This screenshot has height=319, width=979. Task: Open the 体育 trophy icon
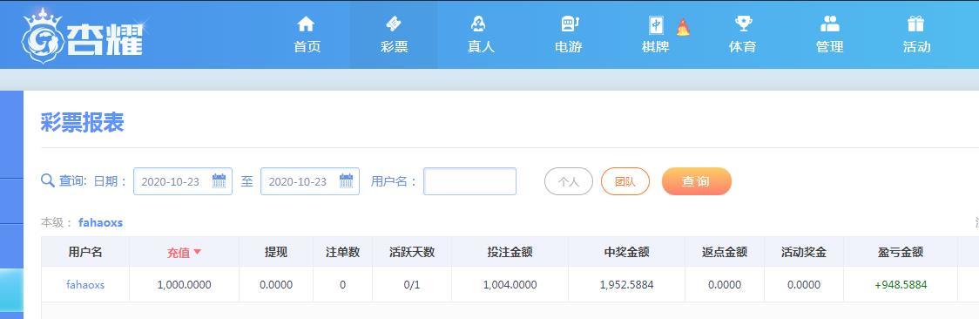pyautogui.click(x=743, y=24)
